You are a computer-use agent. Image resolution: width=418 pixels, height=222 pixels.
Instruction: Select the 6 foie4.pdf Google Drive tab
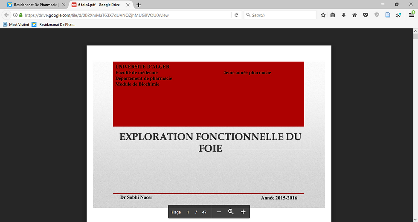[101, 5]
